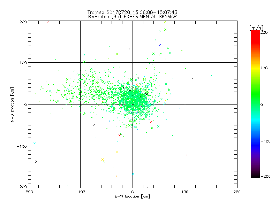Pick the yellow band of the velocity colorbar

[255, 68]
